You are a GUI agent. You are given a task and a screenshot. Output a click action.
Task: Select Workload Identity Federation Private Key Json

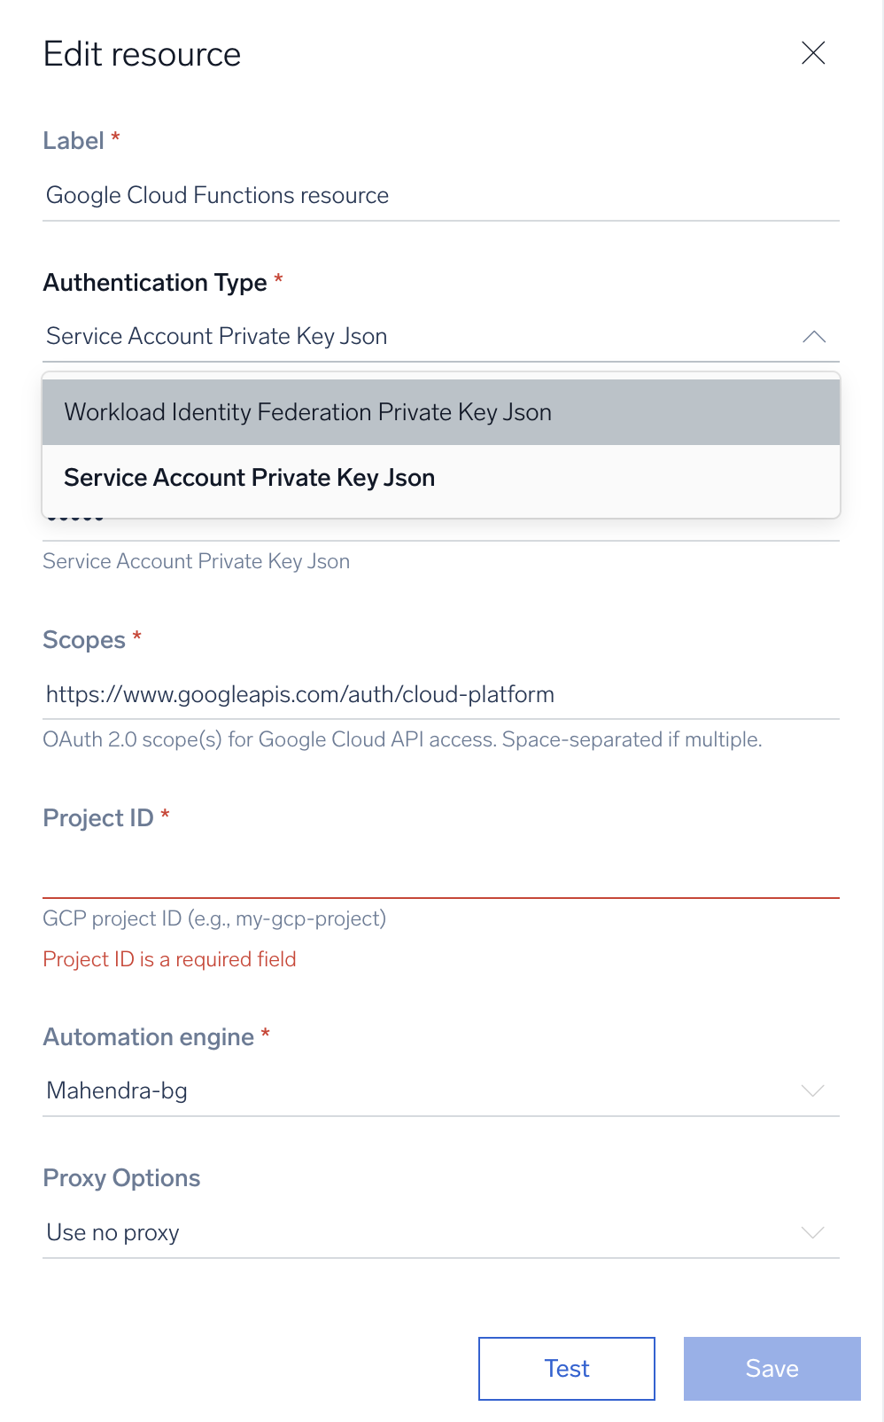coord(441,412)
